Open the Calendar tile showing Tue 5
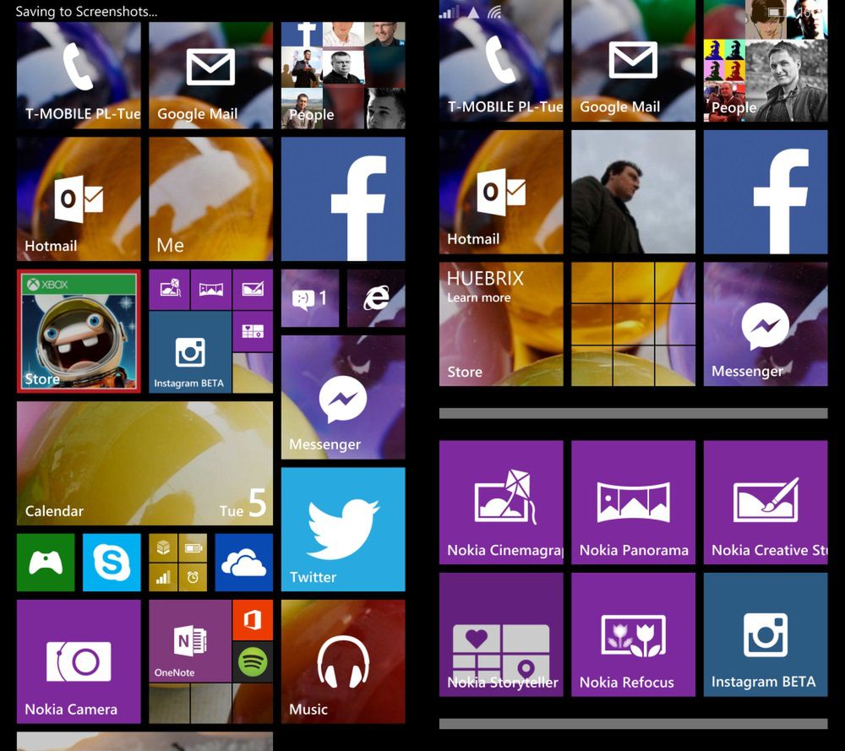The image size is (845, 751). coord(144,462)
